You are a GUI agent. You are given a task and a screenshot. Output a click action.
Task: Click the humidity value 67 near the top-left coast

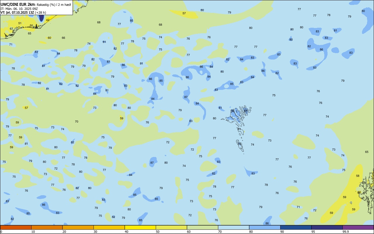[11, 29]
